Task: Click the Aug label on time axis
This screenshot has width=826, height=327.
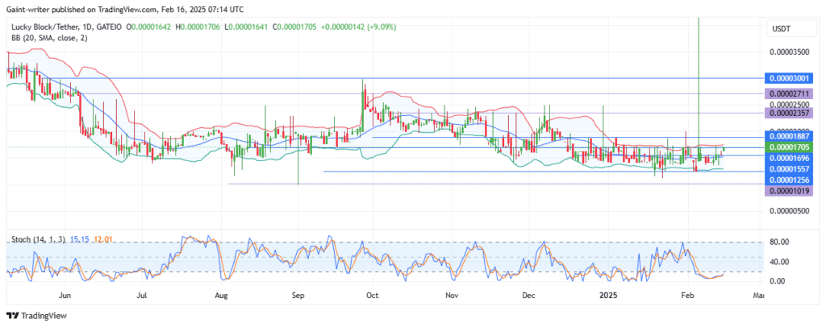Action: (221, 296)
